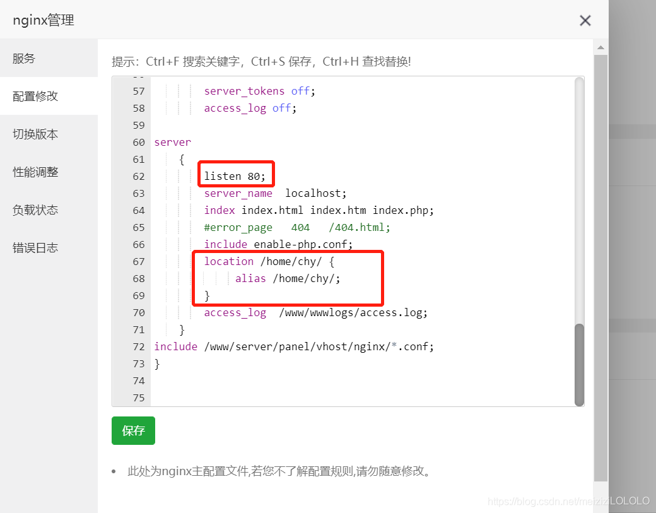Switch to the 切换版本 tab
The height and width of the screenshot is (513, 656).
(49, 134)
